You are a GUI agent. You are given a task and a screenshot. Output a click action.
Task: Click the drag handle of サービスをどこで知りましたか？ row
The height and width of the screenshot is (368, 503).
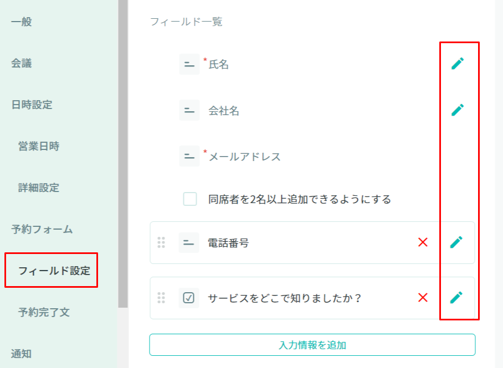pos(161,298)
